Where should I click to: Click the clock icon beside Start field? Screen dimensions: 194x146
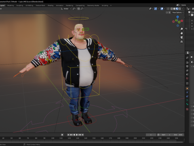click(158, 135)
